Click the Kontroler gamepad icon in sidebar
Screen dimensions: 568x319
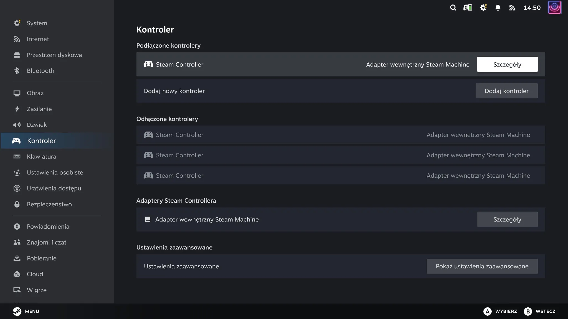(x=16, y=141)
